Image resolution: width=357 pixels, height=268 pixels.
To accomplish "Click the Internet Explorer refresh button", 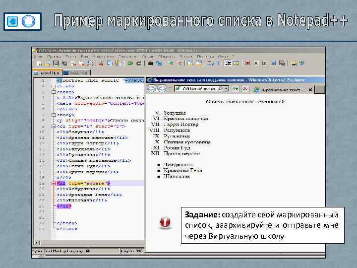I will tap(236, 88).
